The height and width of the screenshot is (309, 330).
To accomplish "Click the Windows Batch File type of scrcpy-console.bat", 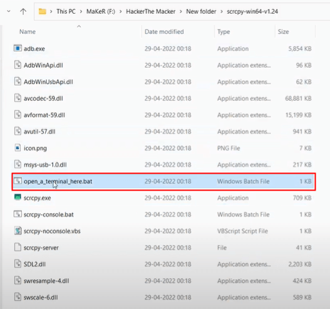I will tap(244, 214).
